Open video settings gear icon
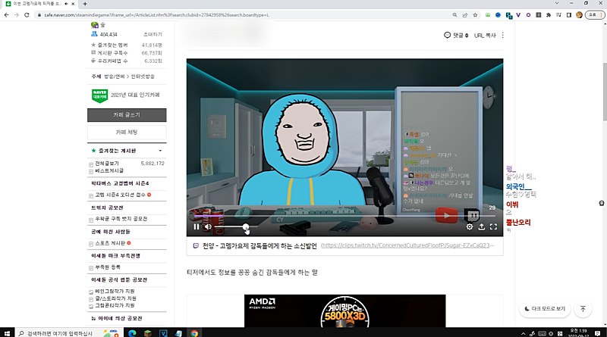Image resolution: width=607 pixels, height=337 pixels. 469,227
